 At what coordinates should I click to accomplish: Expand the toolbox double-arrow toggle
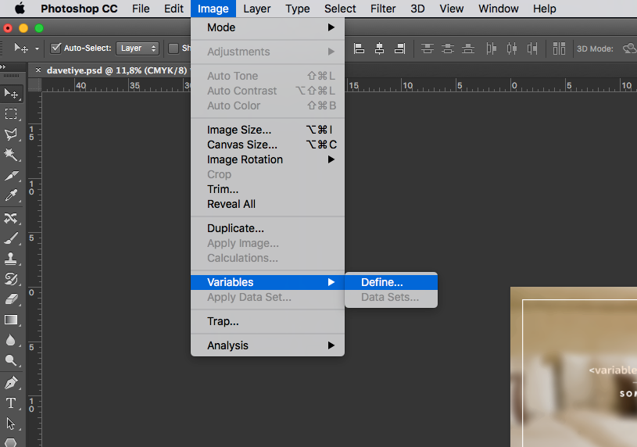(x=3, y=66)
